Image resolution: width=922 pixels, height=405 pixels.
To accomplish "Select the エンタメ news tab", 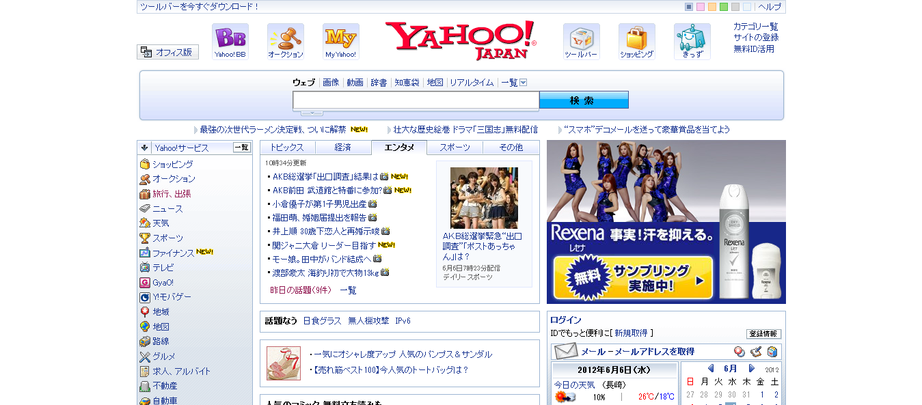I will [x=399, y=148].
